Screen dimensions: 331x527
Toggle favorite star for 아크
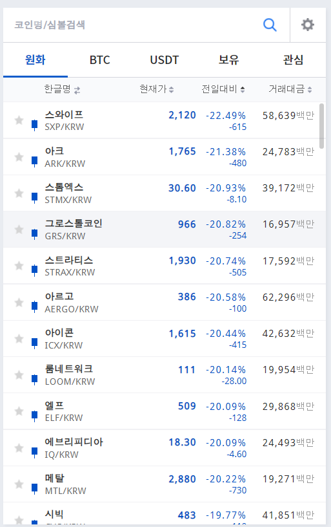click(x=19, y=156)
